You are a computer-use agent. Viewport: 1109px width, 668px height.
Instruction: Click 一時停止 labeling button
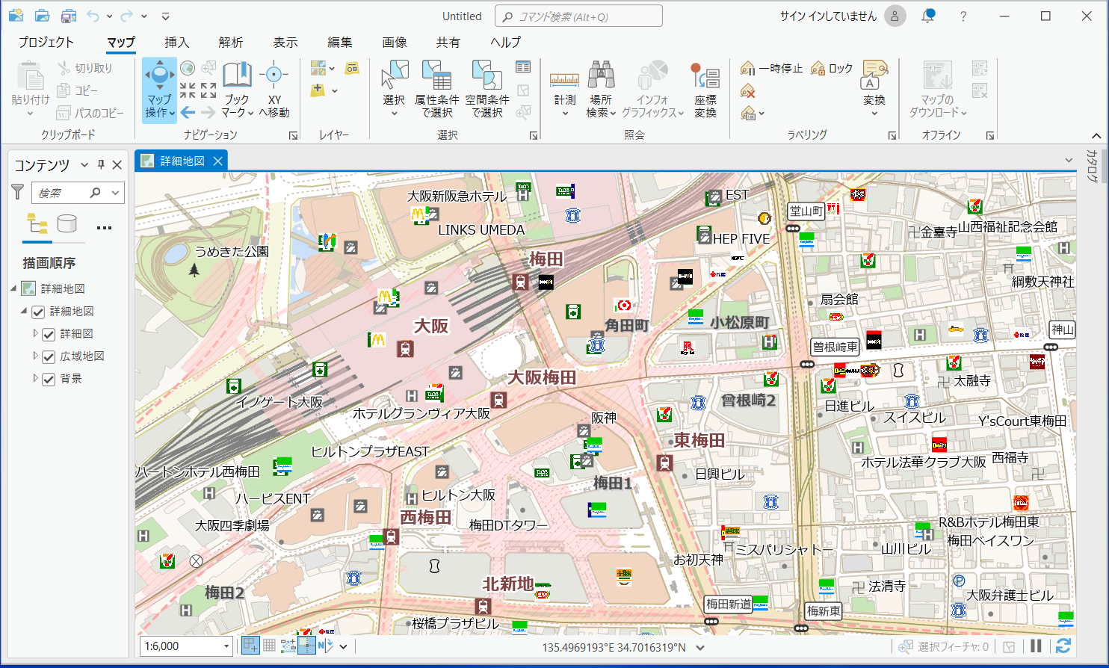point(771,68)
